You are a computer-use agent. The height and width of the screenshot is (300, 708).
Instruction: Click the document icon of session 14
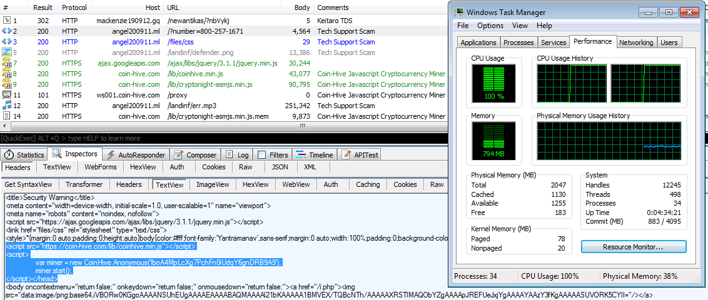7,116
